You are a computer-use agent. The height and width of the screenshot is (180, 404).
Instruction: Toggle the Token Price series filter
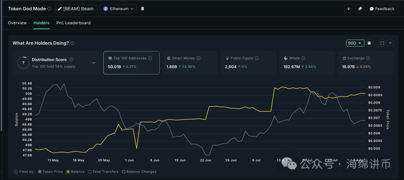(x=50, y=171)
